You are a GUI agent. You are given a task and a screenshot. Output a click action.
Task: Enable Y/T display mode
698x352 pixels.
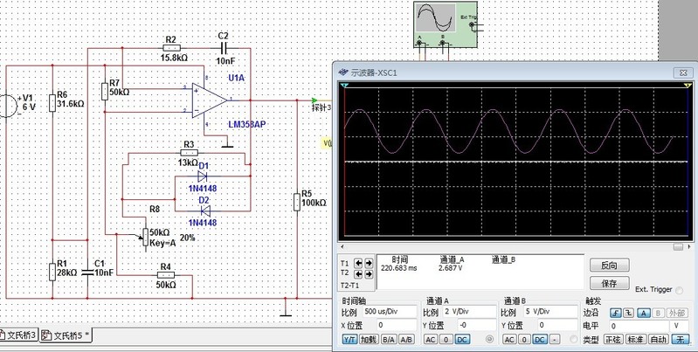click(x=349, y=339)
